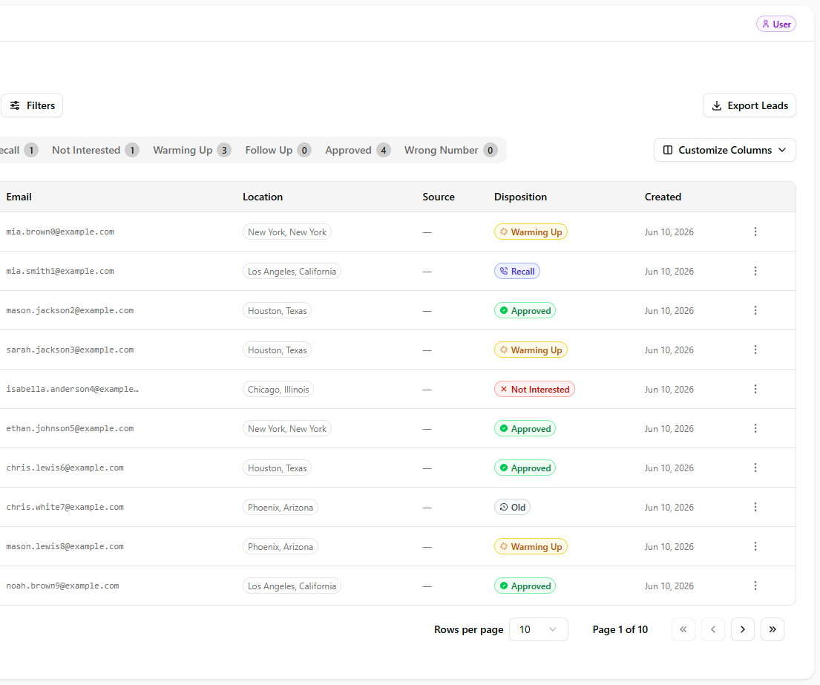Click Approved badge for noah.brown9
This screenshot has height=685, width=820.
click(x=525, y=586)
